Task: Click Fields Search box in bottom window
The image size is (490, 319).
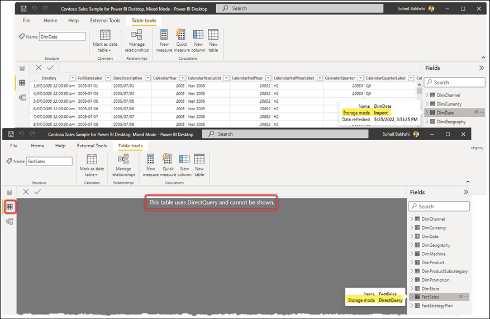Action: (439, 206)
